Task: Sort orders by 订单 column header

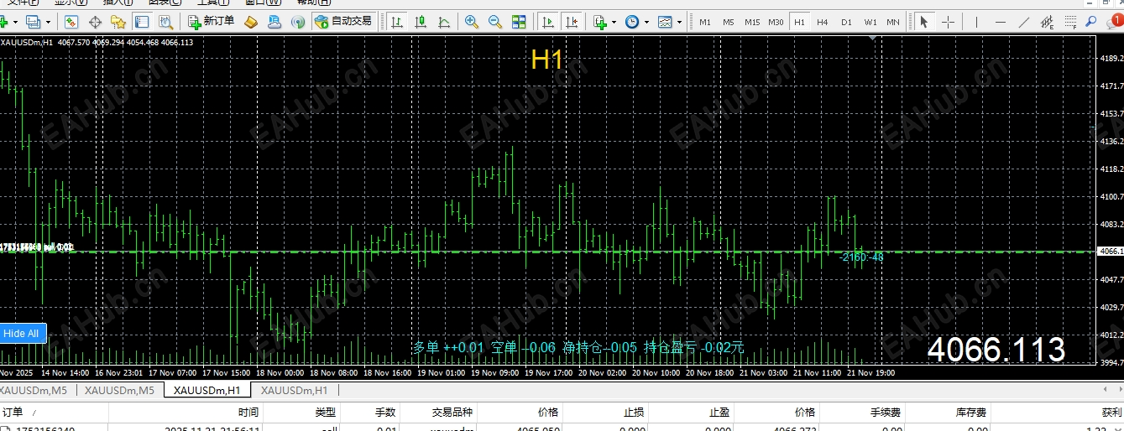Action: coord(54,413)
